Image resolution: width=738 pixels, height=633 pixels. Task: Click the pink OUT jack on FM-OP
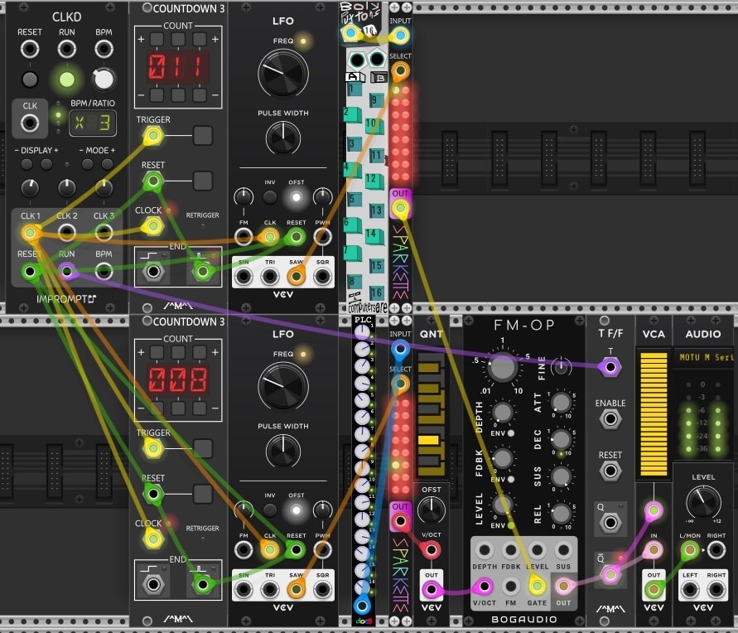tap(563, 587)
